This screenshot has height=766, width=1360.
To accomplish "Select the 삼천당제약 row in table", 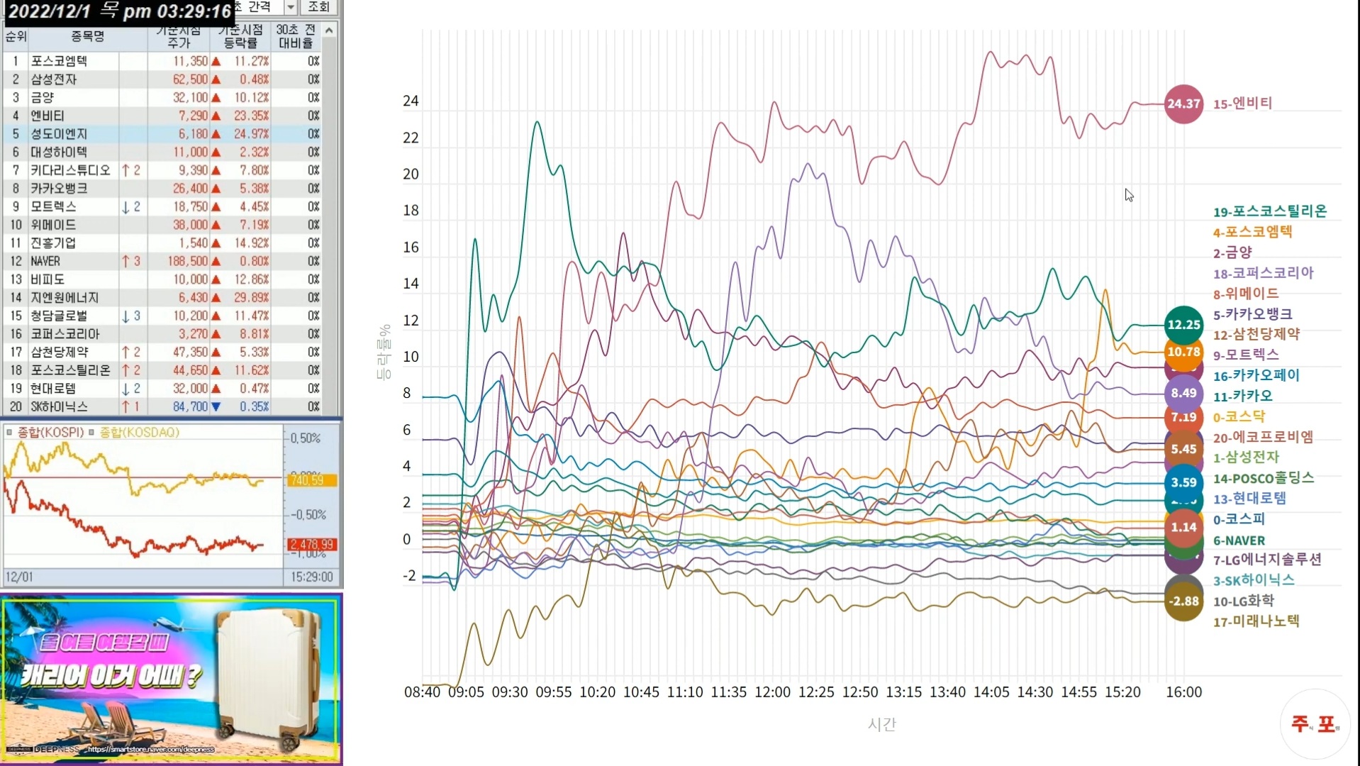I will coord(162,353).
